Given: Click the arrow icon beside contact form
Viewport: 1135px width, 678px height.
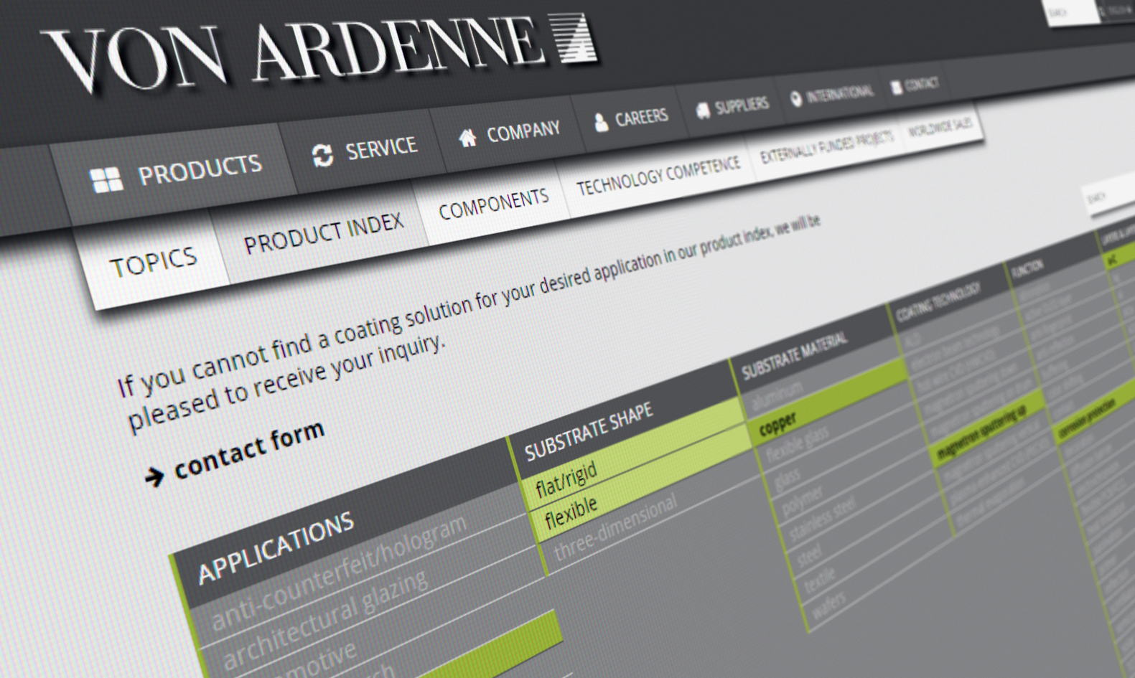Looking at the screenshot, I should point(154,476).
